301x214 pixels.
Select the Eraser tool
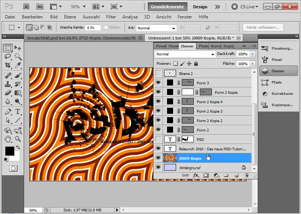pyautogui.click(x=8, y=93)
